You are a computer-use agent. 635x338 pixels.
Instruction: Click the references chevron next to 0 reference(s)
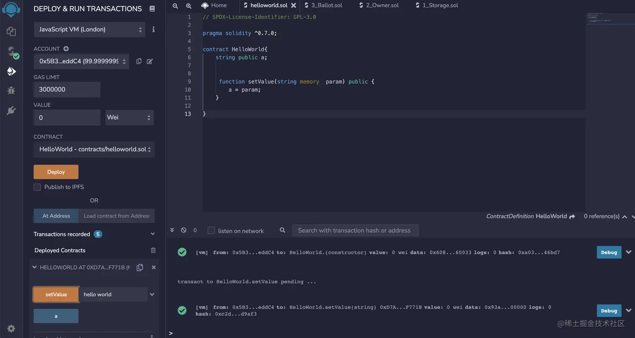[x=625, y=217]
